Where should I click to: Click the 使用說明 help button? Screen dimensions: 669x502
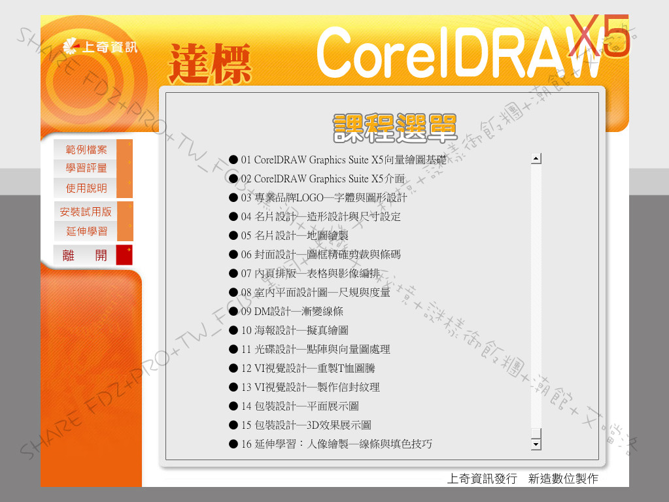(86, 188)
